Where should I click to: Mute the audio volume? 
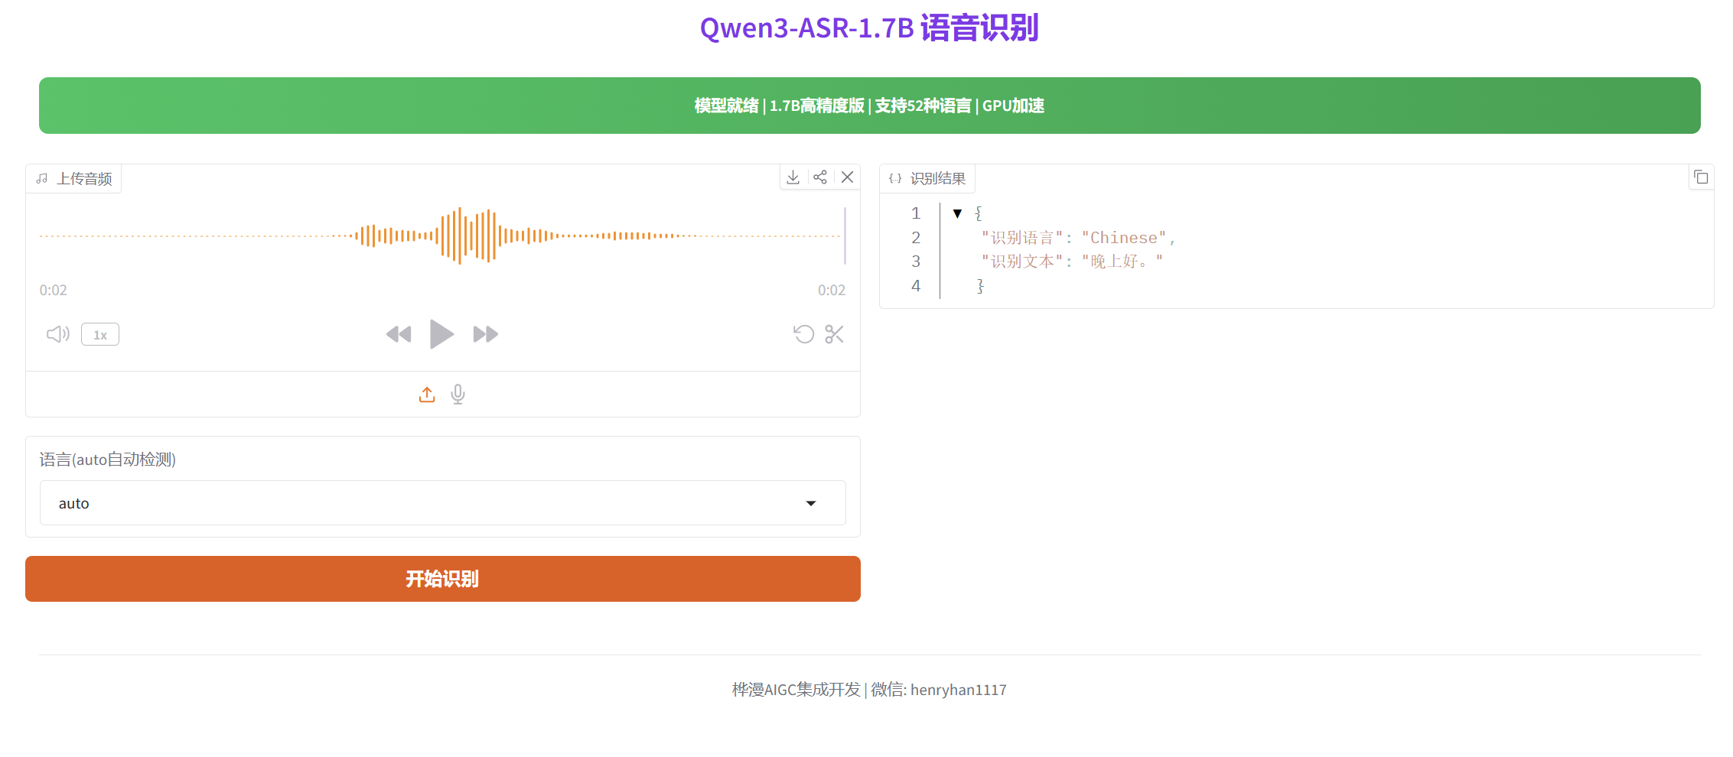57,334
